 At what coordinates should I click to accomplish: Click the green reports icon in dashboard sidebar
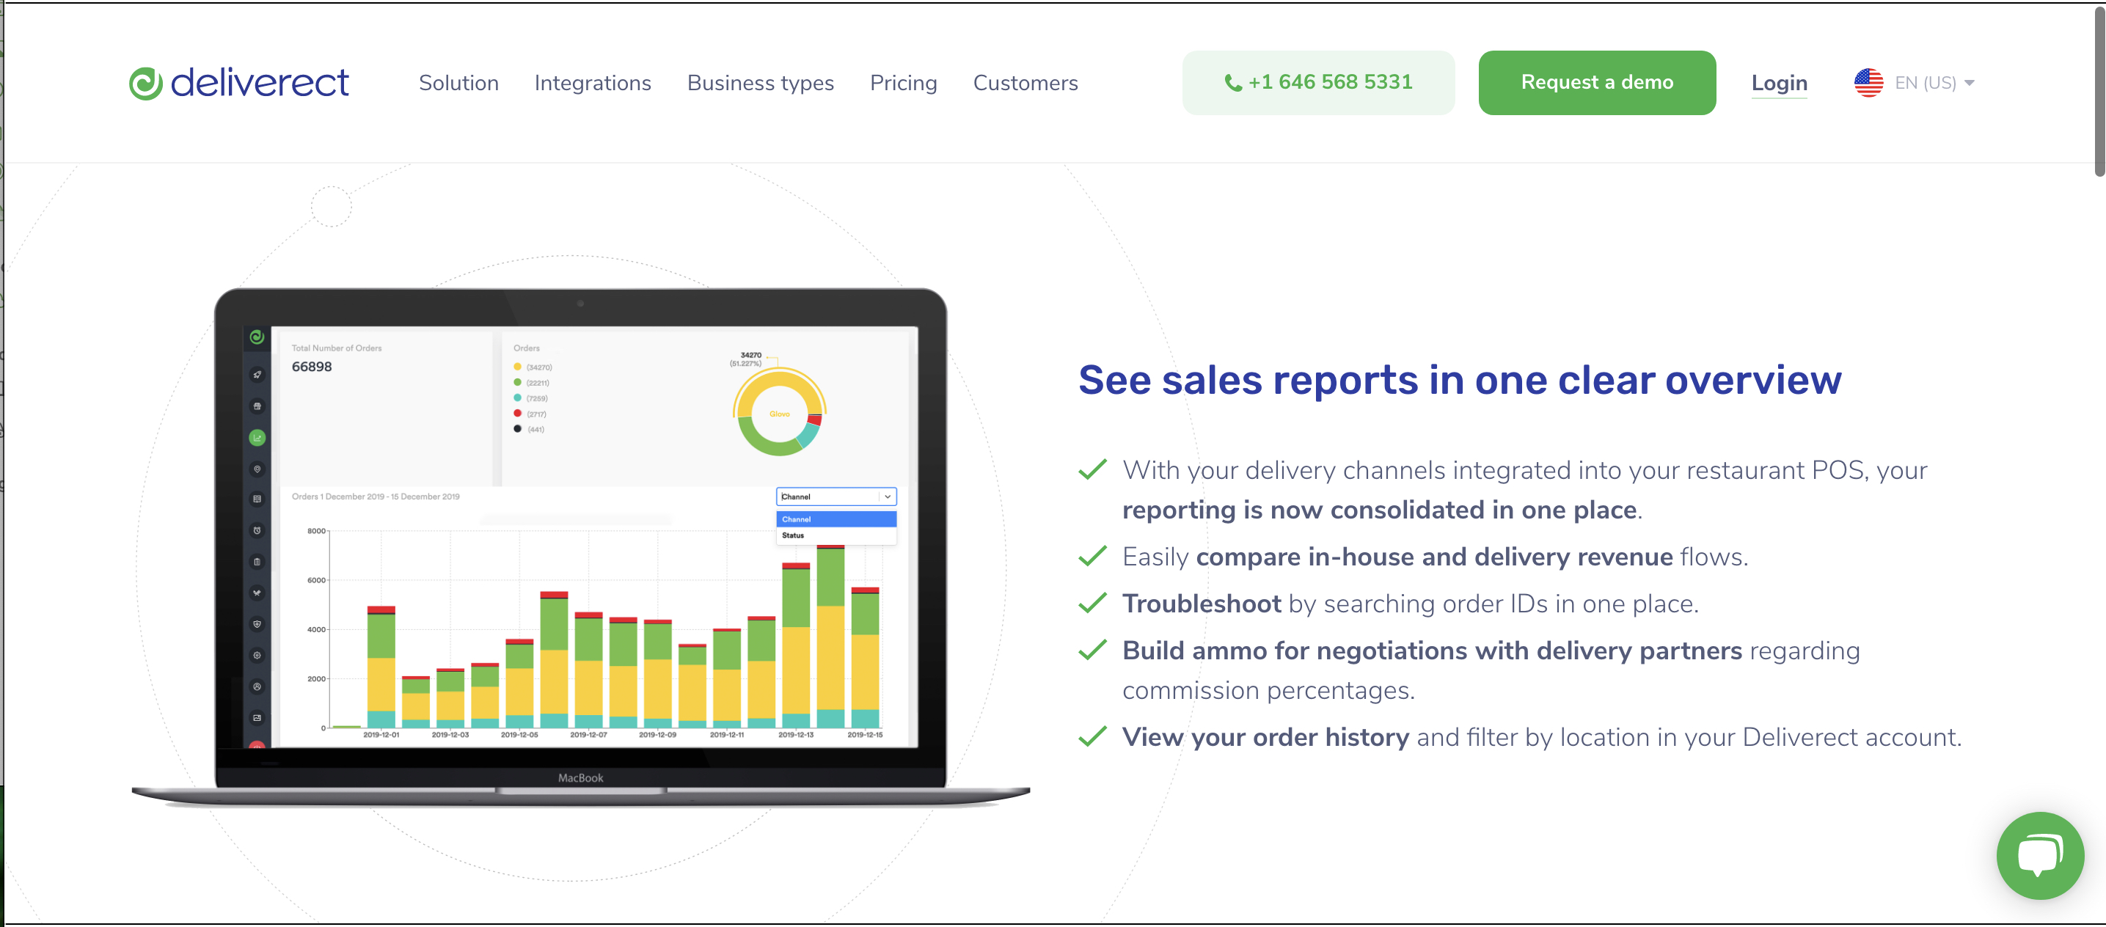(257, 437)
